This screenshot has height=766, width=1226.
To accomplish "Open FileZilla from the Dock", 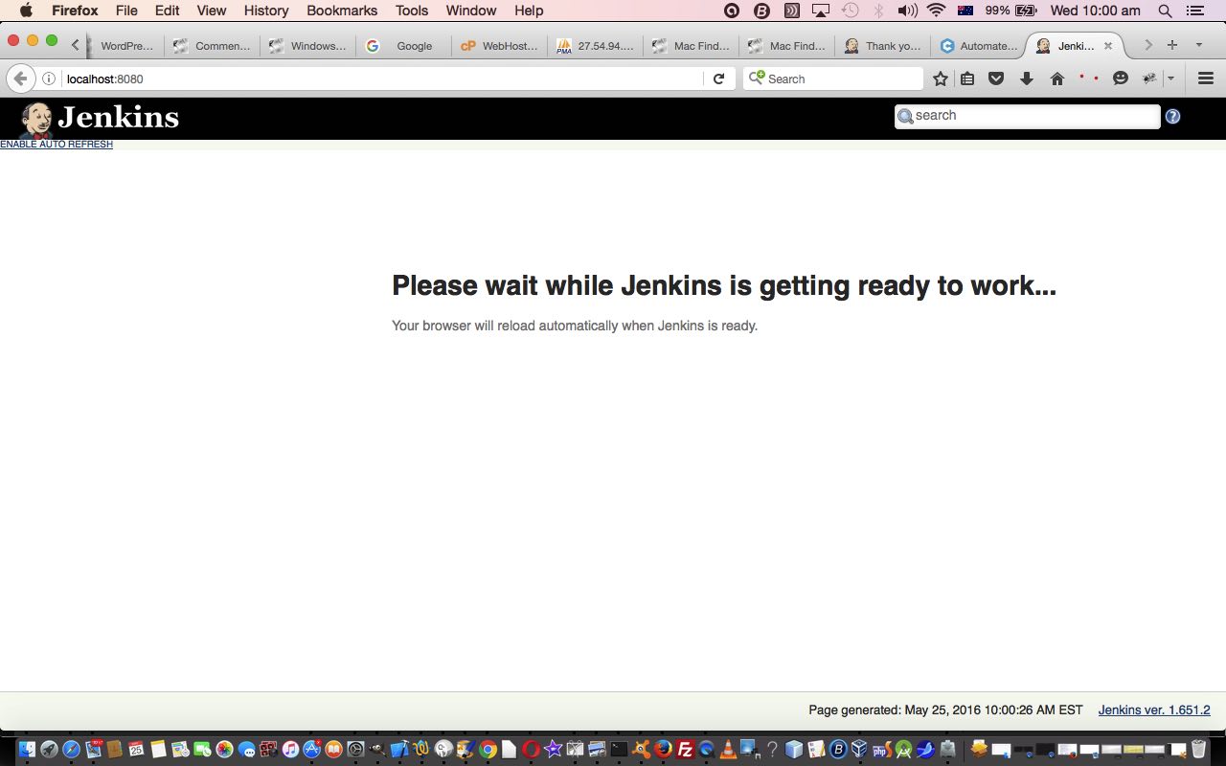I will pos(685,750).
